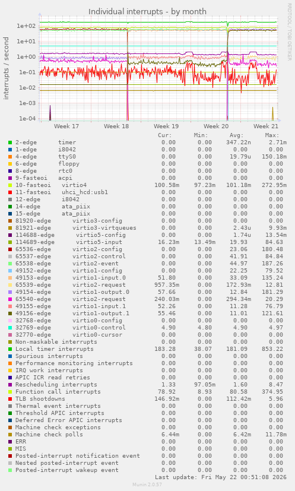Click the yellow-green swatch for Function call interrupts
Viewport: 295px width, 491px height.
click(x=10, y=392)
